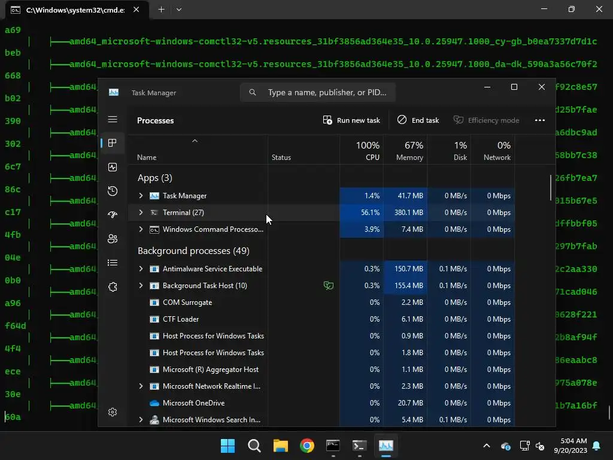Open clock showing 5:04 AM
This screenshot has width=613, height=460.
[570, 446]
